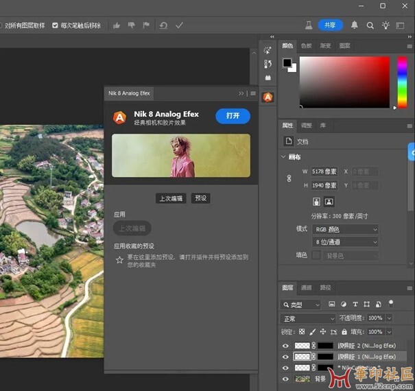Click the favorites star icon in Nik panel
Viewport: 415px width, 391px height.
(x=119, y=260)
